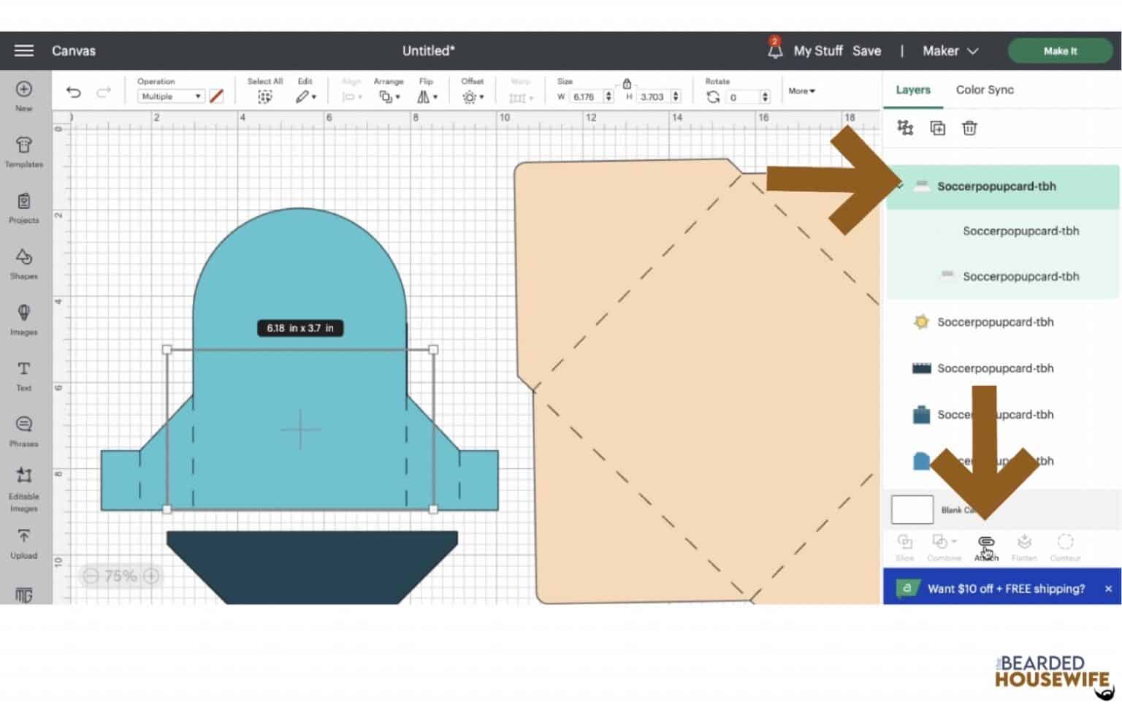Expand the Maker machine dropdown

click(x=950, y=50)
